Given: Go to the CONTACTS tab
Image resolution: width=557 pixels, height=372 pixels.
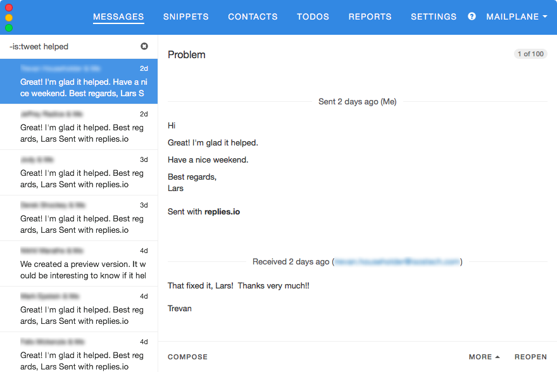Looking at the screenshot, I should point(253,16).
